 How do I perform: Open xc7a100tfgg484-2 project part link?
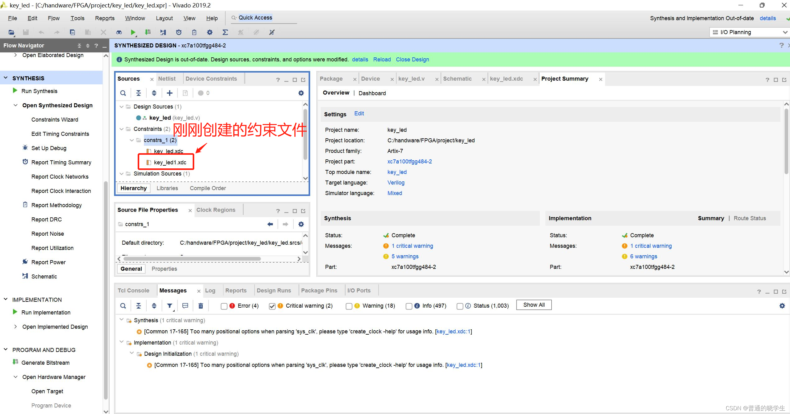click(x=410, y=162)
